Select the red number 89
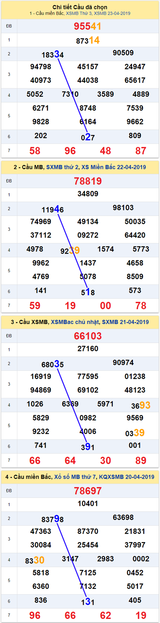Image resolution: width=160 pixels, height=623 pixels. 141,460
